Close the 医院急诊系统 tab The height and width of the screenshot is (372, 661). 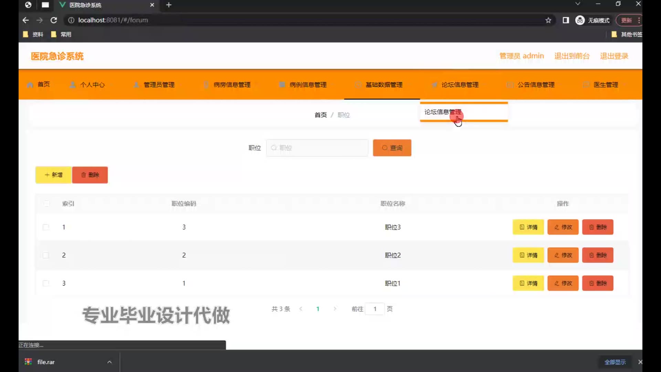pos(152,5)
